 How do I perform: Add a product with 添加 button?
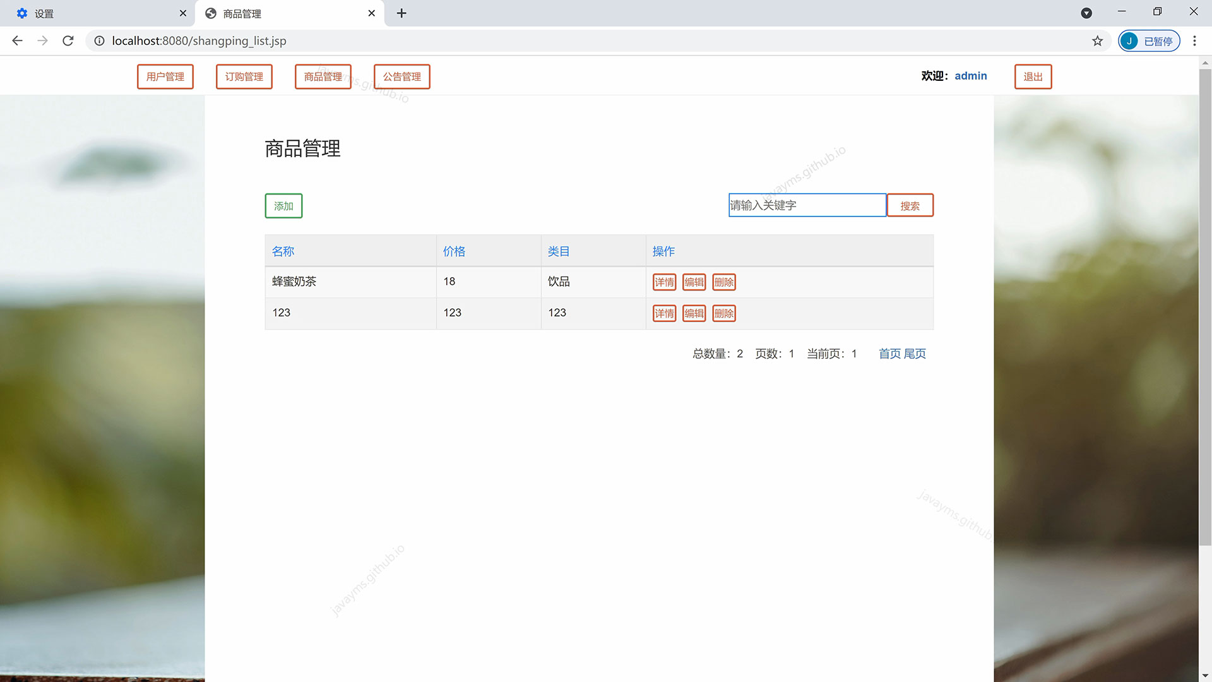[283, 206]
